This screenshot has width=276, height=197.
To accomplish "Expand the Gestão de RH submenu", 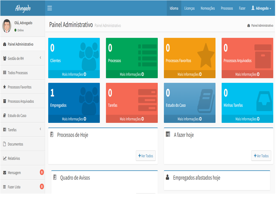I will (x=40, y=58).
